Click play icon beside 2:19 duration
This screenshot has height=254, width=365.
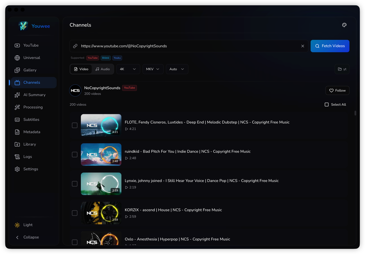pyautogui.click(x=126, y=187)
